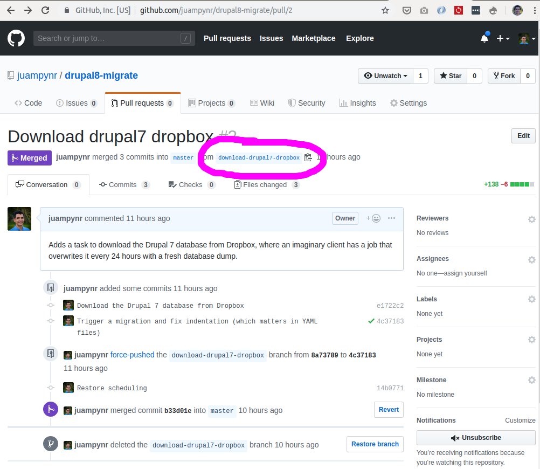The image size is (540, 469).
Task: Open Chrome three-dot menu
Action: [x=535, y=10]
